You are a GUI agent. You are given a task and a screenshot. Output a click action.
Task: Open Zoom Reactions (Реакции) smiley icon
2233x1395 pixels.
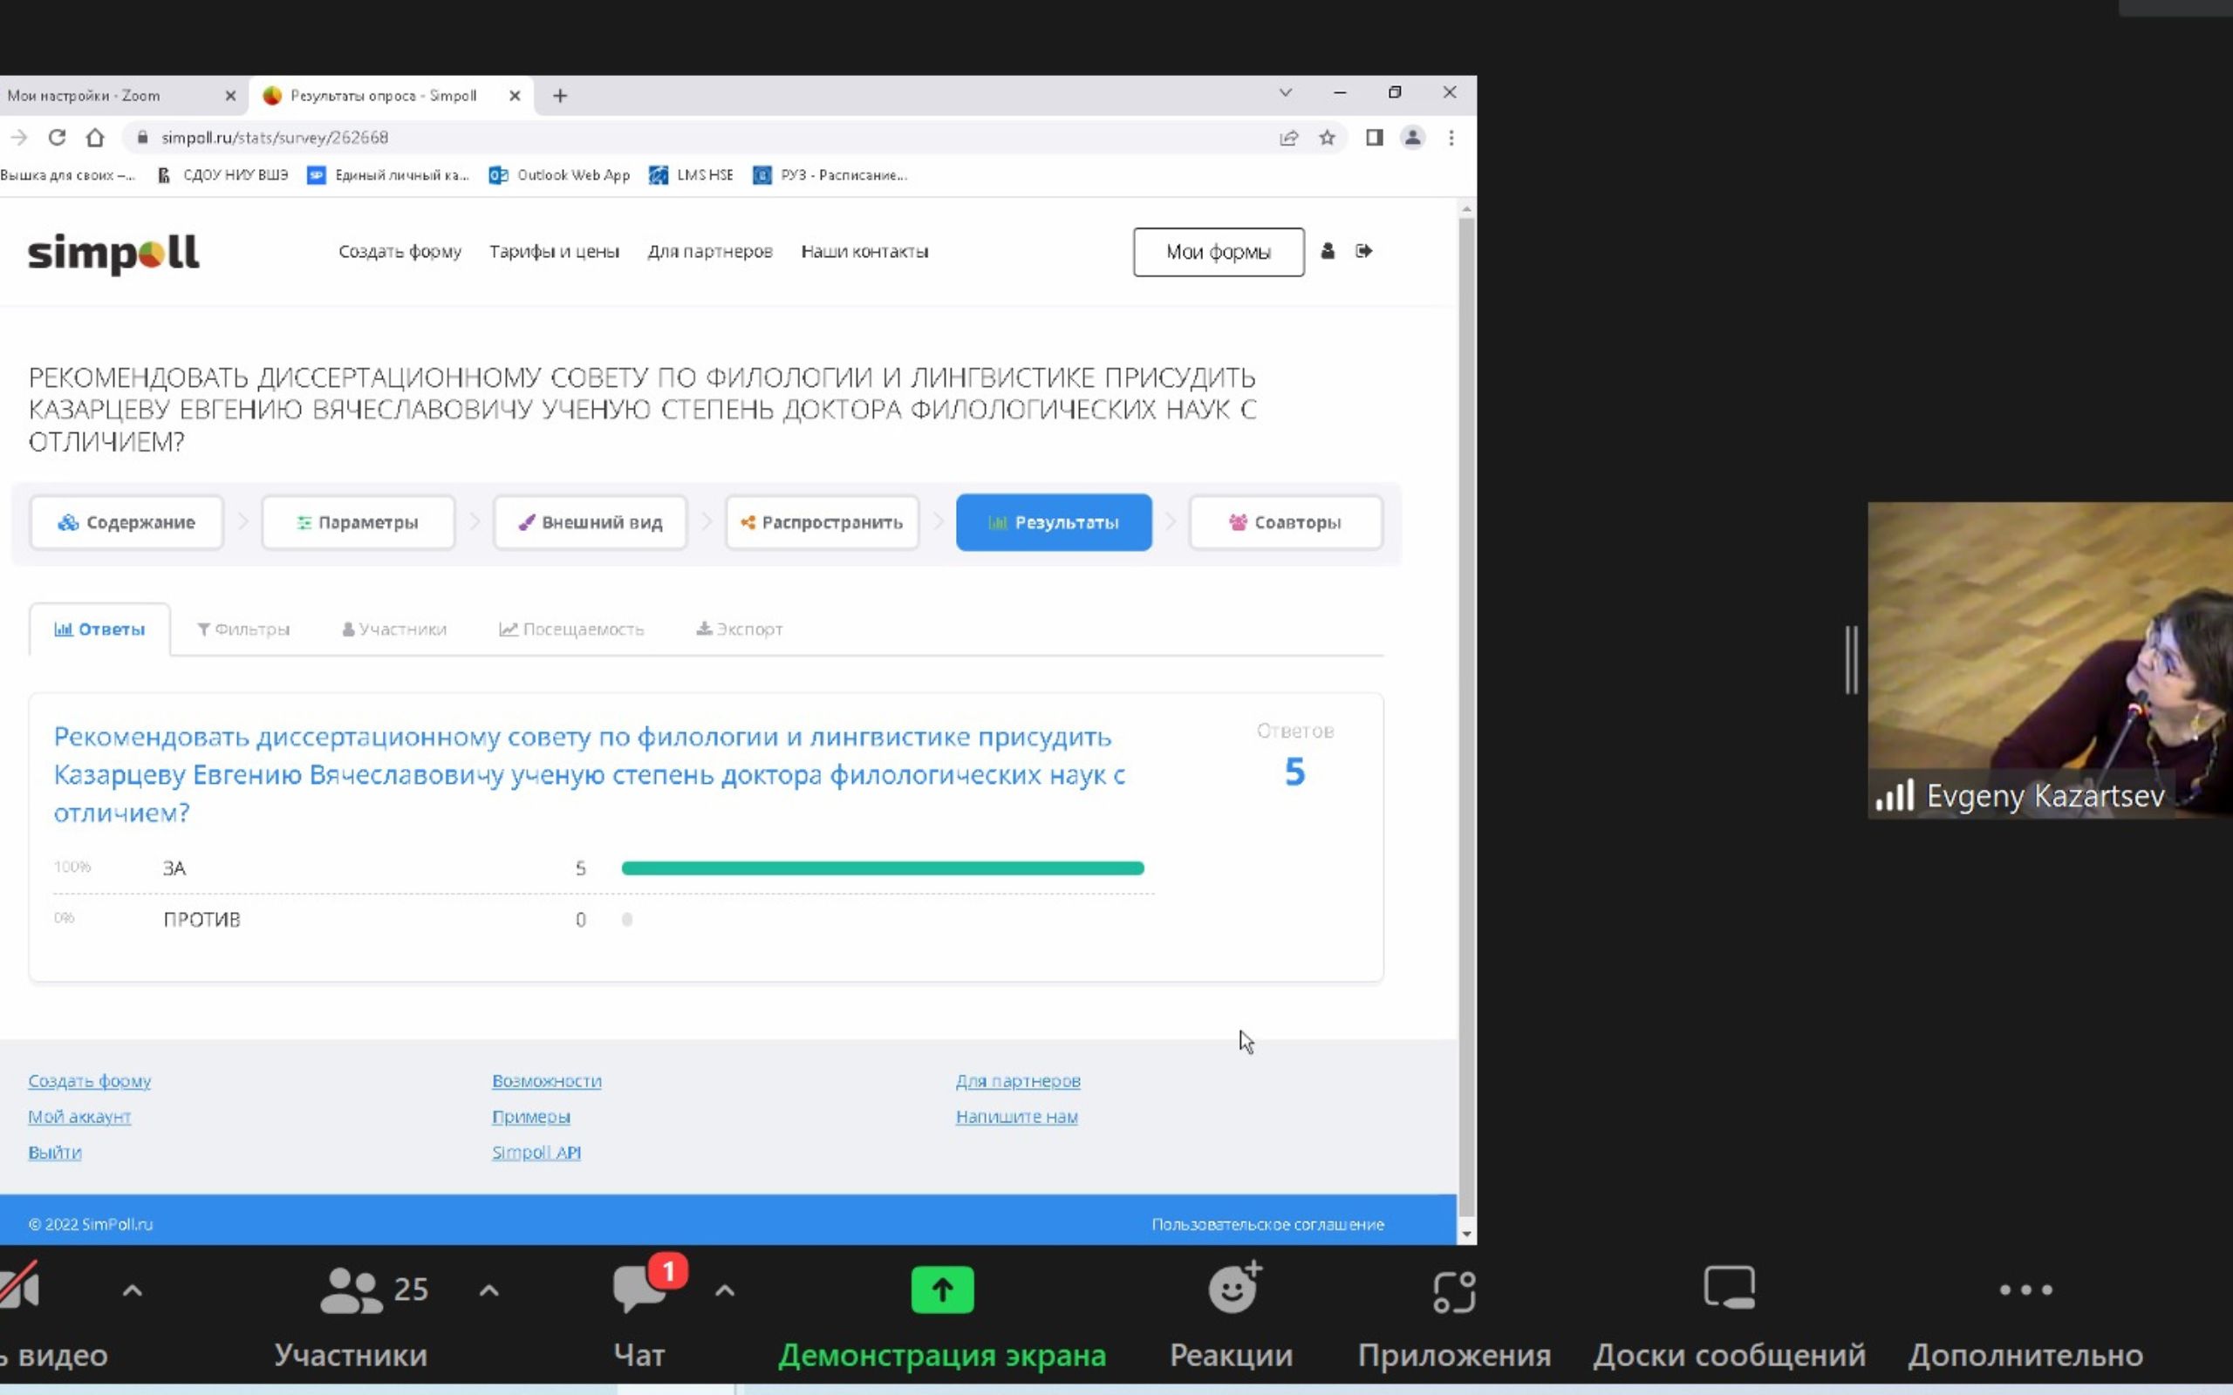click(1233, 1289)
